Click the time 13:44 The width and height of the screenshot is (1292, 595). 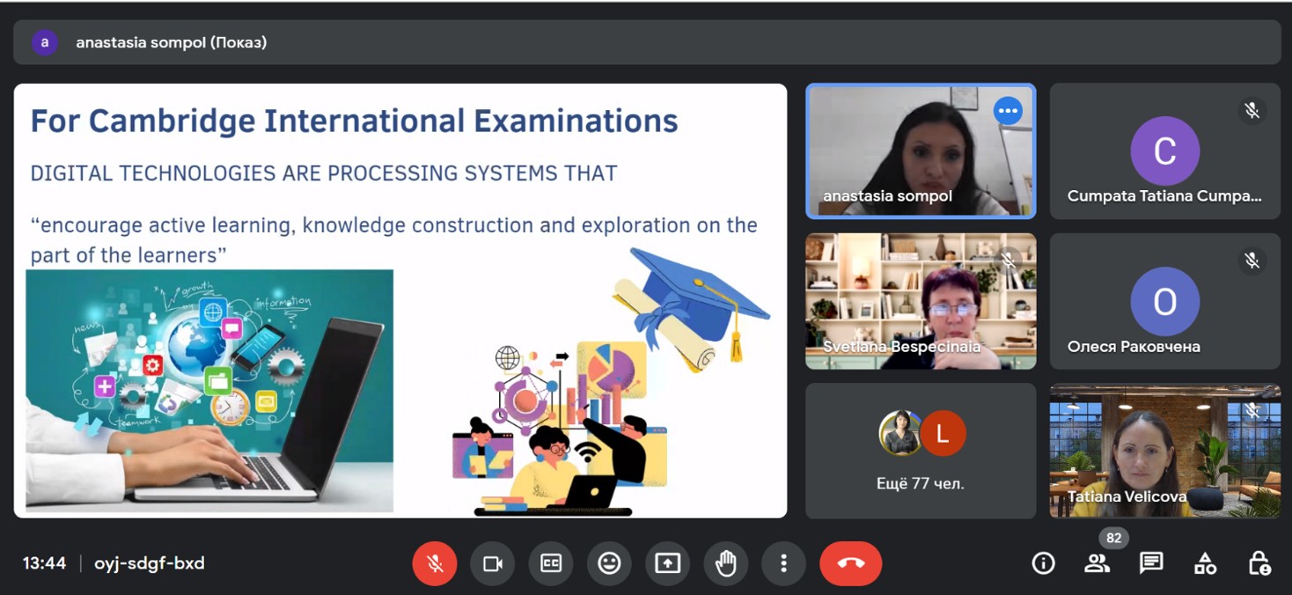pyautogui.click(x=44, y=563)
